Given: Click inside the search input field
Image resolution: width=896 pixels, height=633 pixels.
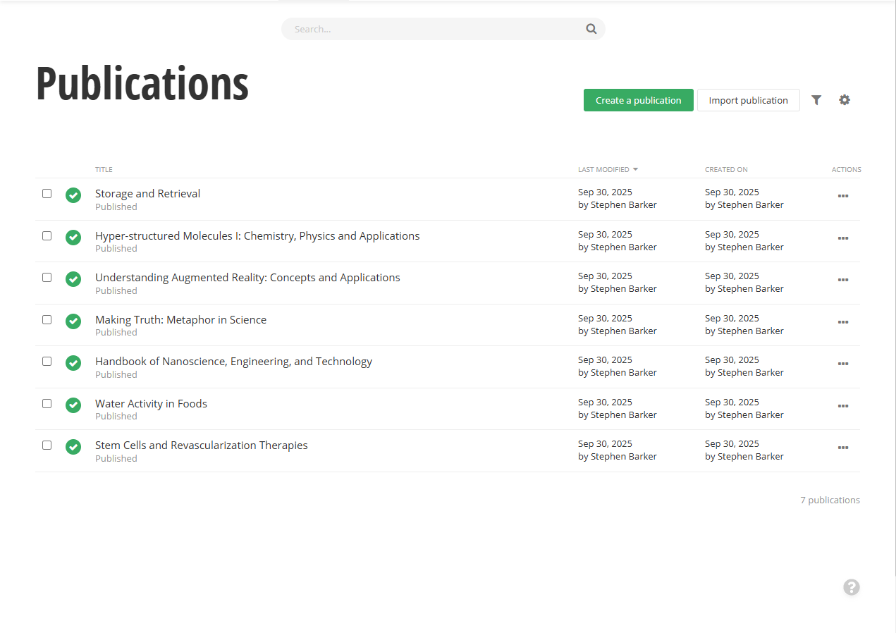Looking at the screenshot, I should coord(423,29).
